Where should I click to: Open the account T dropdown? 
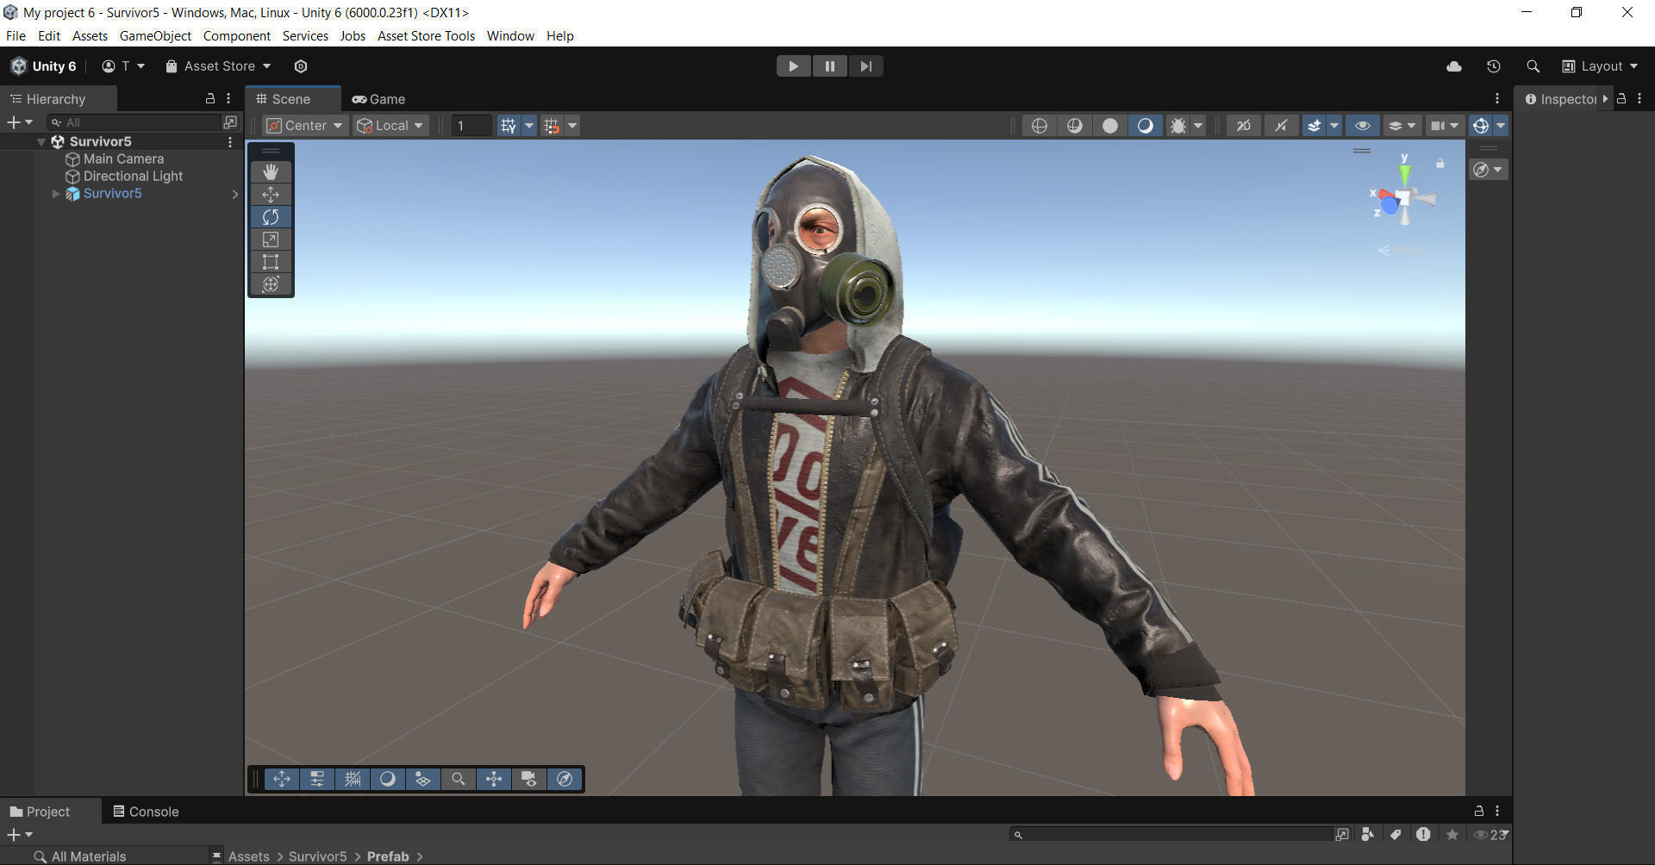[123, 66]
